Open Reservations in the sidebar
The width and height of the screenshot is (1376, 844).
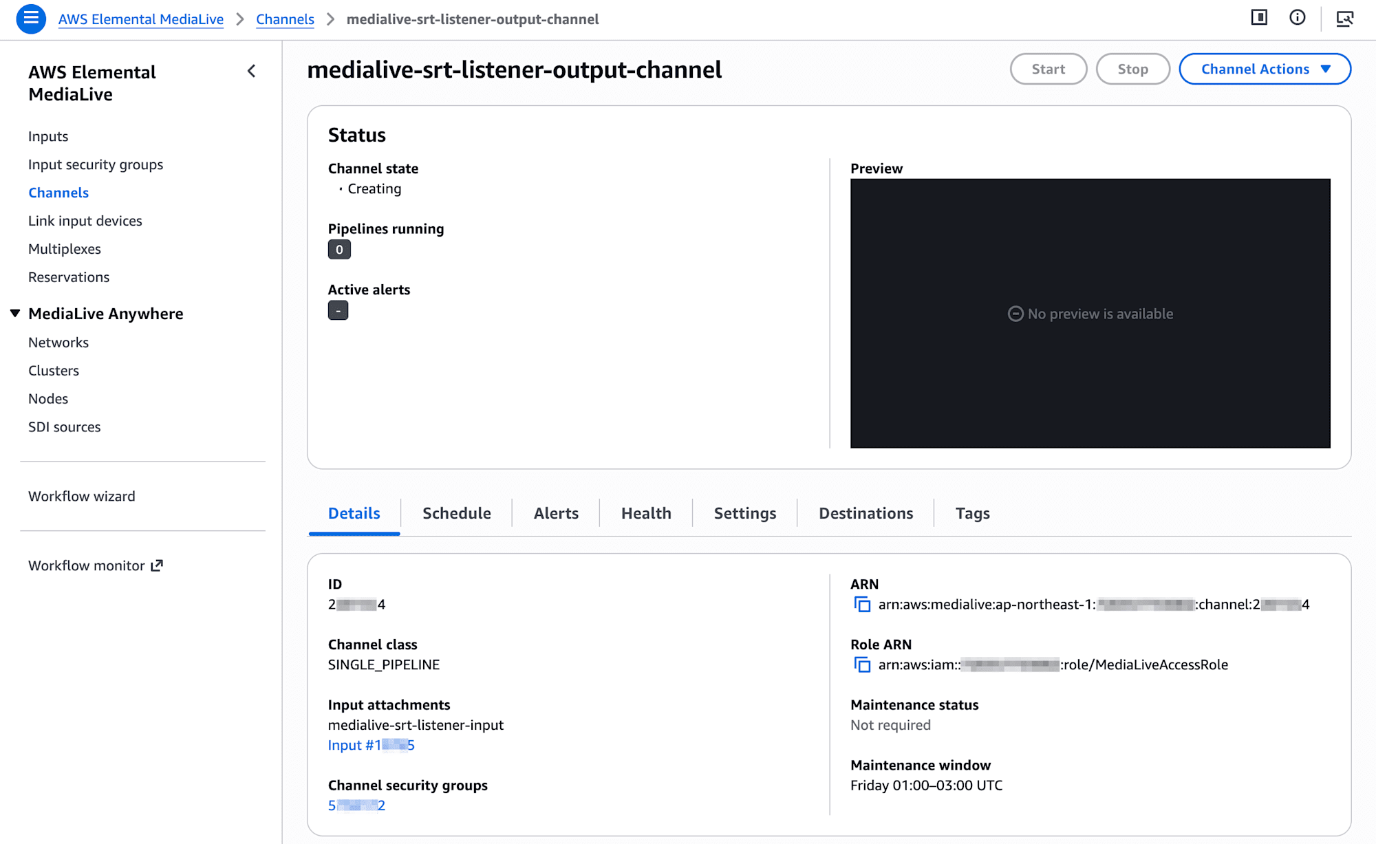(69, 277)
